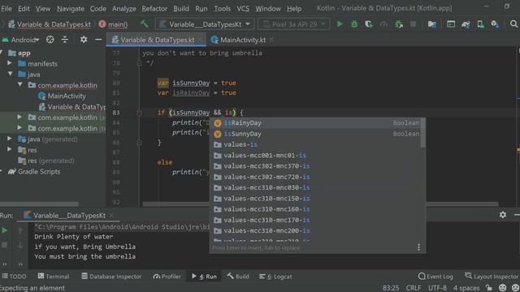Stop the process in the Run panel sidebar

[x=5, y=245]
